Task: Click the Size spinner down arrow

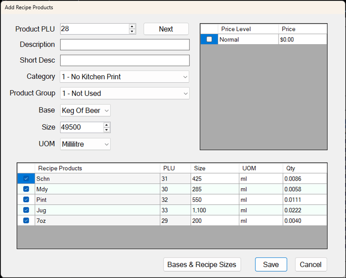Action: (107, 130)
